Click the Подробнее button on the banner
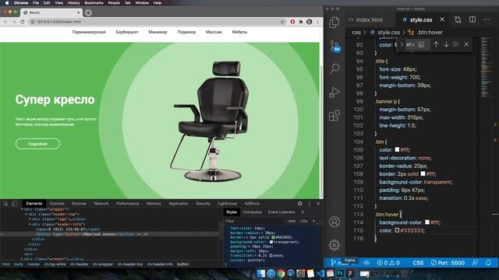The image size is (499, 280). click(x=37, y=144)
